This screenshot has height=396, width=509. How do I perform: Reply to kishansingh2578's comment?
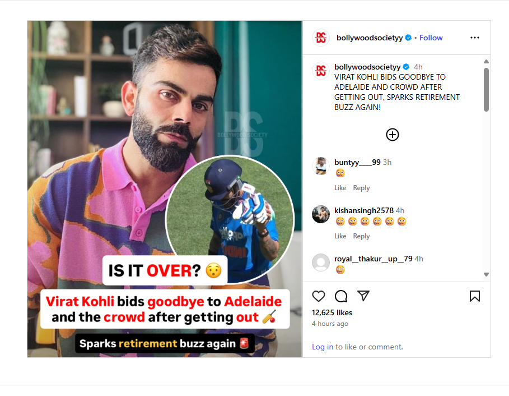[x=361, y=236]
